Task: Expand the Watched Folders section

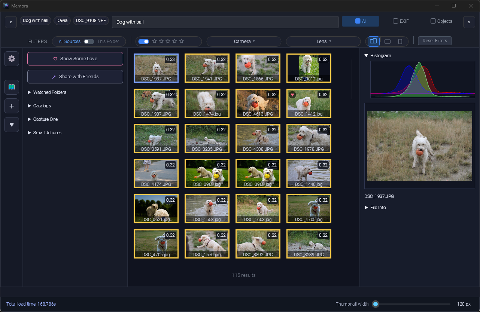Action: point(47,92)
